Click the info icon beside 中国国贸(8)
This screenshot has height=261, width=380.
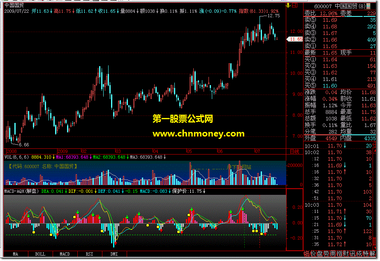368,6
